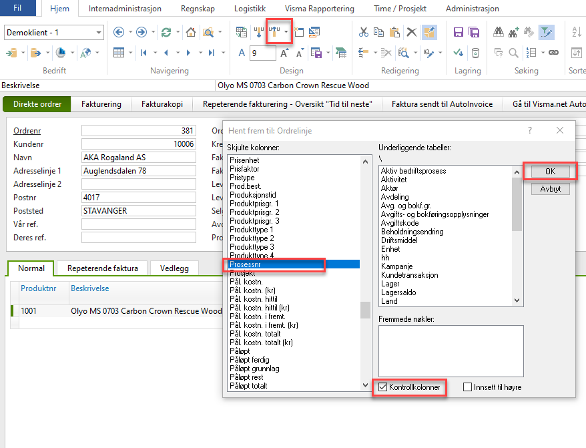Sort A to Z with the AZ icon
Viewport: 586px width, 448px height.
coord(577,33)
